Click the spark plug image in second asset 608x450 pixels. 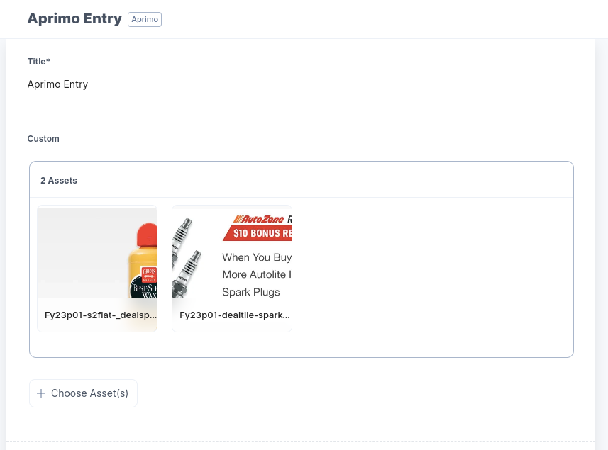[x=187, y=257]
